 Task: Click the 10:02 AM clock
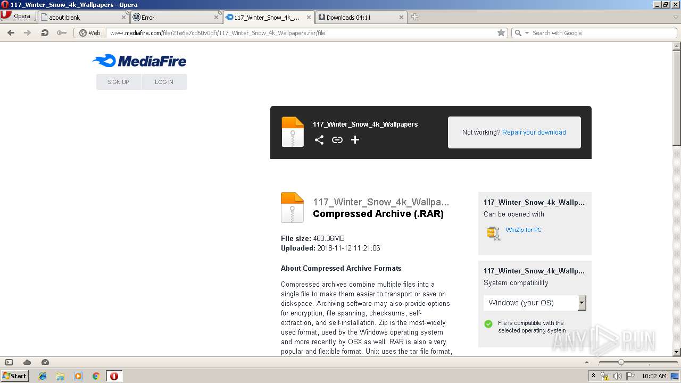click(x=654, y=376)
